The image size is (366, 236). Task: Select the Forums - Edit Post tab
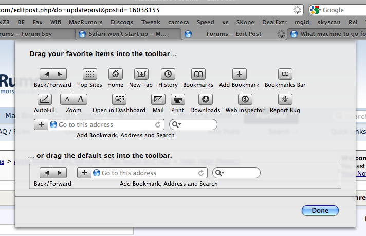point(234,34)
